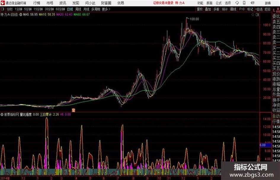Select the 日线 daily period tab
This screenshot has width=280, height=180.
70,9
